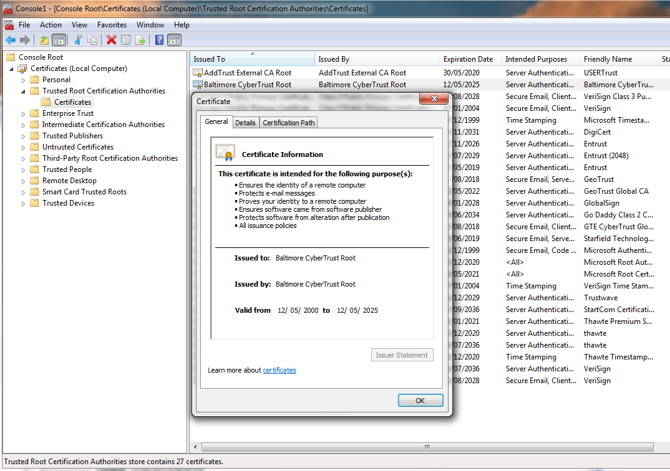Click the Console Root folder icon
Viewport: 670px width, 471px height.
(11, 57)
